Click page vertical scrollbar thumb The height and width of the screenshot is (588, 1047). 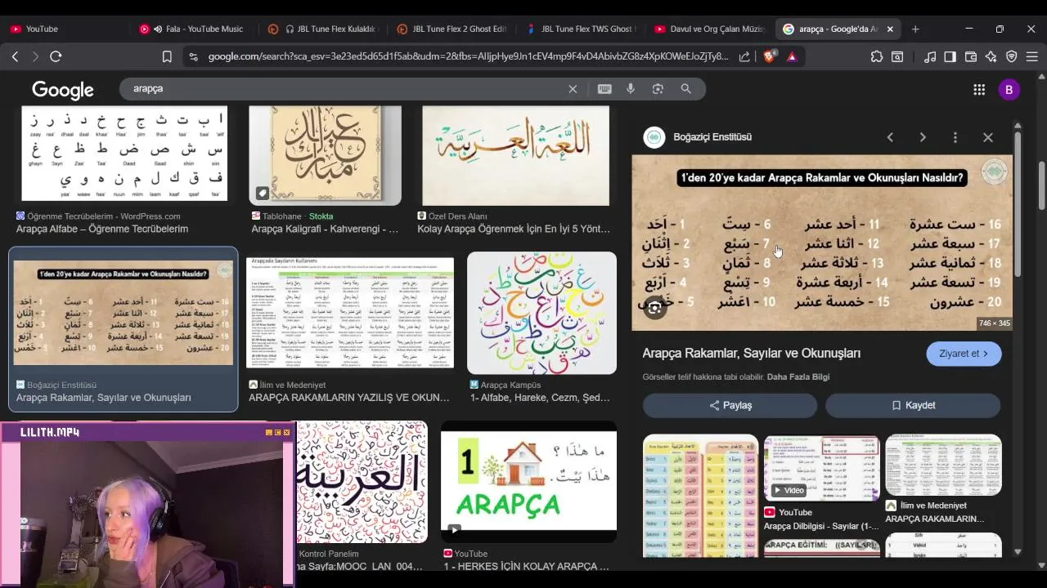pos(1041,185)
